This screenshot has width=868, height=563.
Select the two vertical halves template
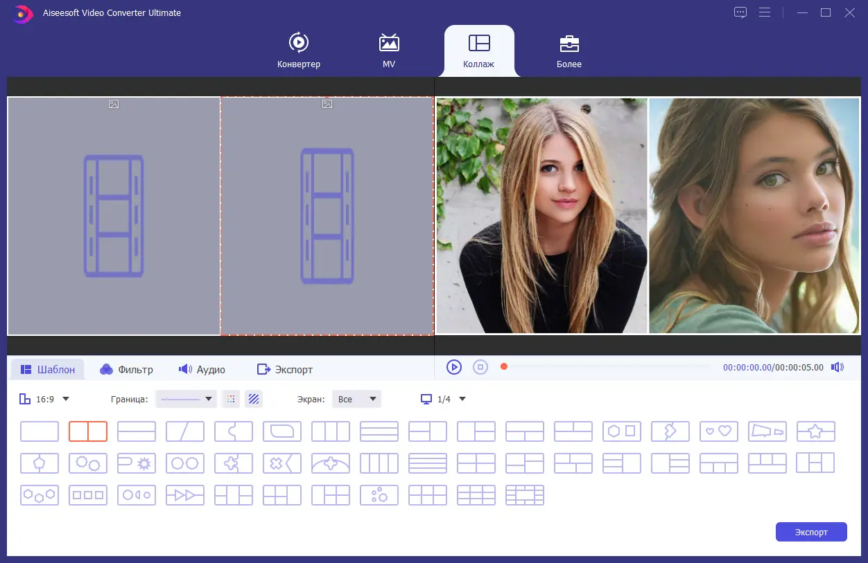pos(88,431)
